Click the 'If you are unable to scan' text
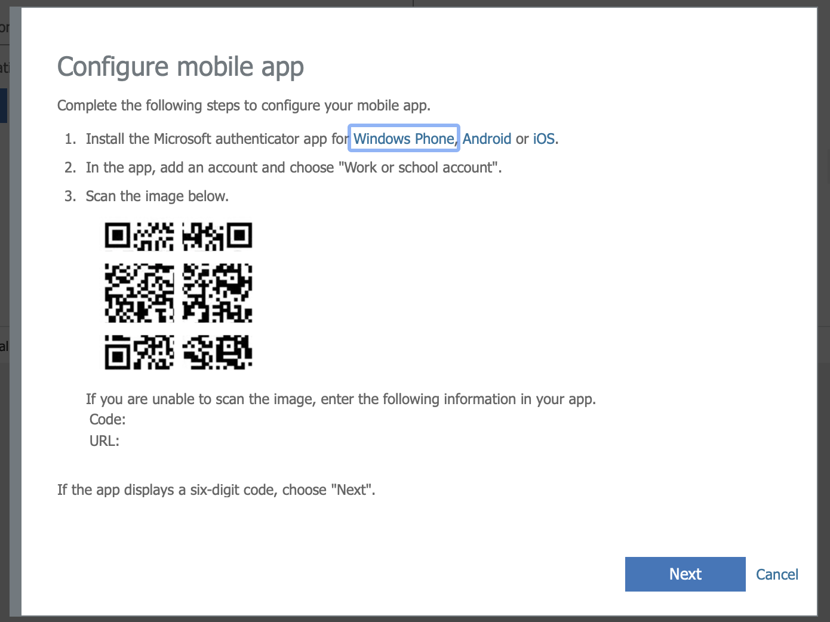The image size is (830, 622). 341,399
